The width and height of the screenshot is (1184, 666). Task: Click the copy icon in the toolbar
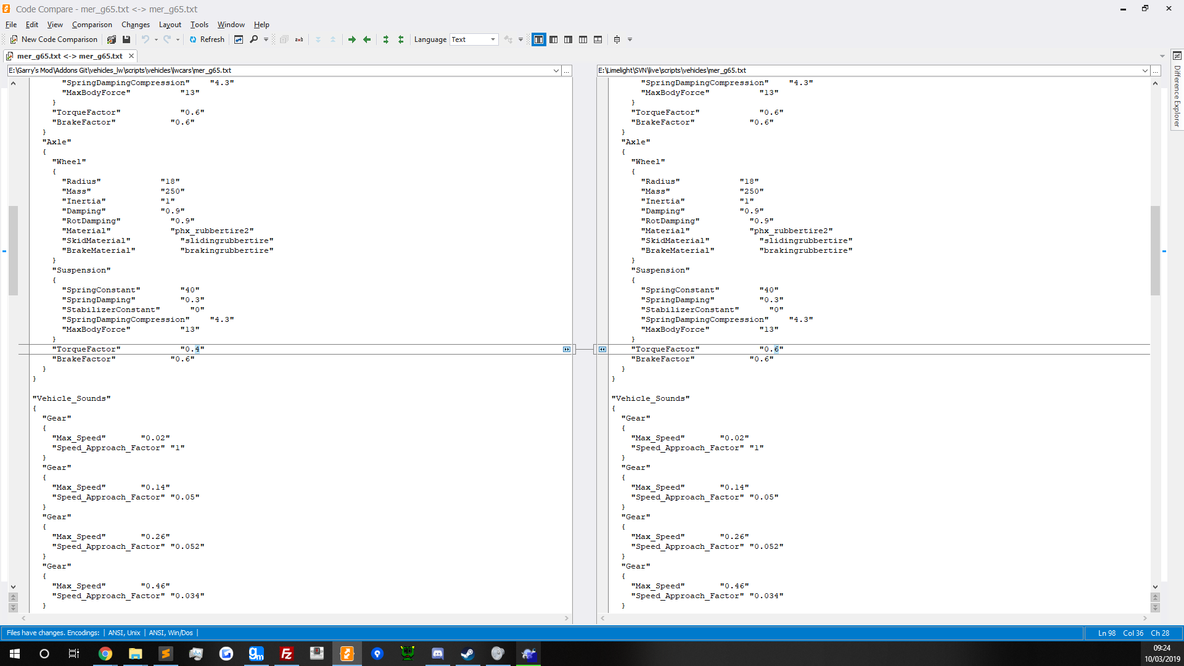point(284,39)
